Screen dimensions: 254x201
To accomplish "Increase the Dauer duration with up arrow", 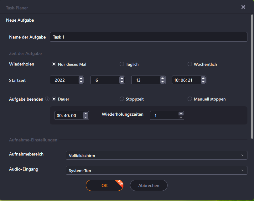I will coord(86,114).
